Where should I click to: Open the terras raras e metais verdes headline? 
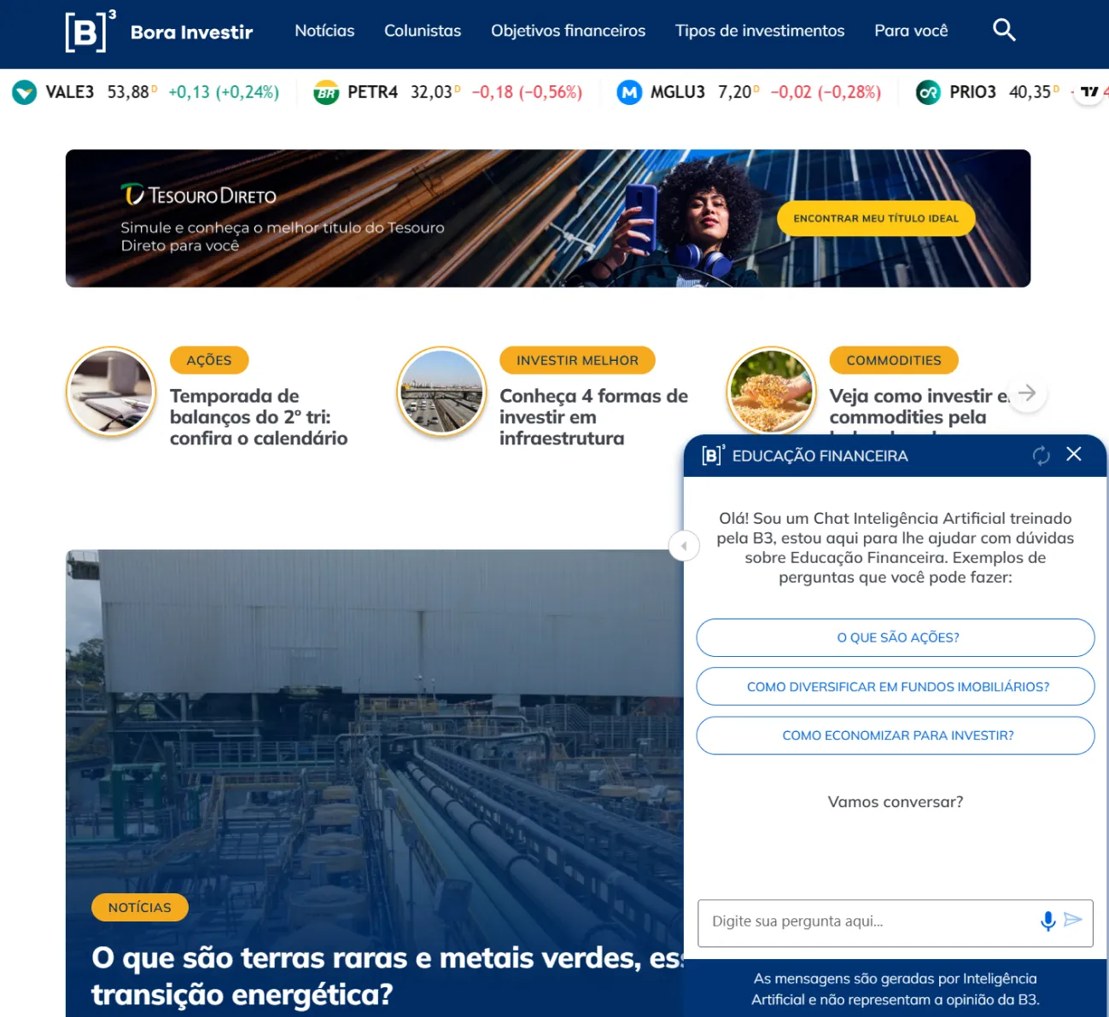388,976
